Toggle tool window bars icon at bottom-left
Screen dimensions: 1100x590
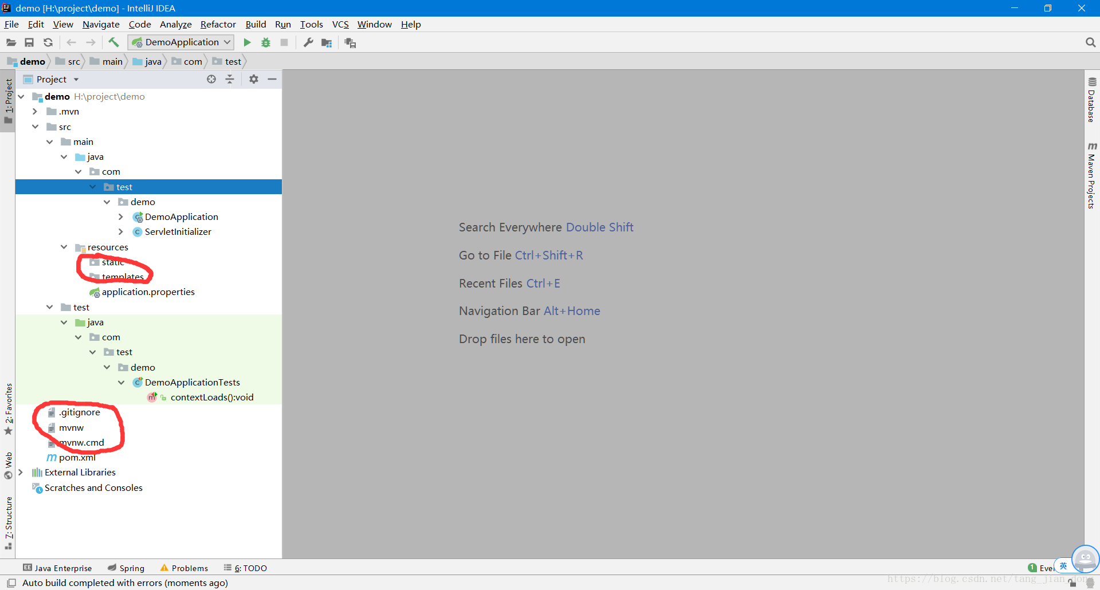[11, 583]
